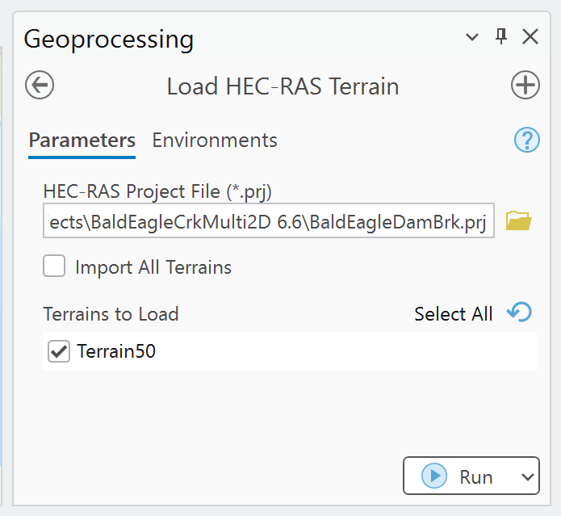Choose Select All terrains

[x=454, y=314]
